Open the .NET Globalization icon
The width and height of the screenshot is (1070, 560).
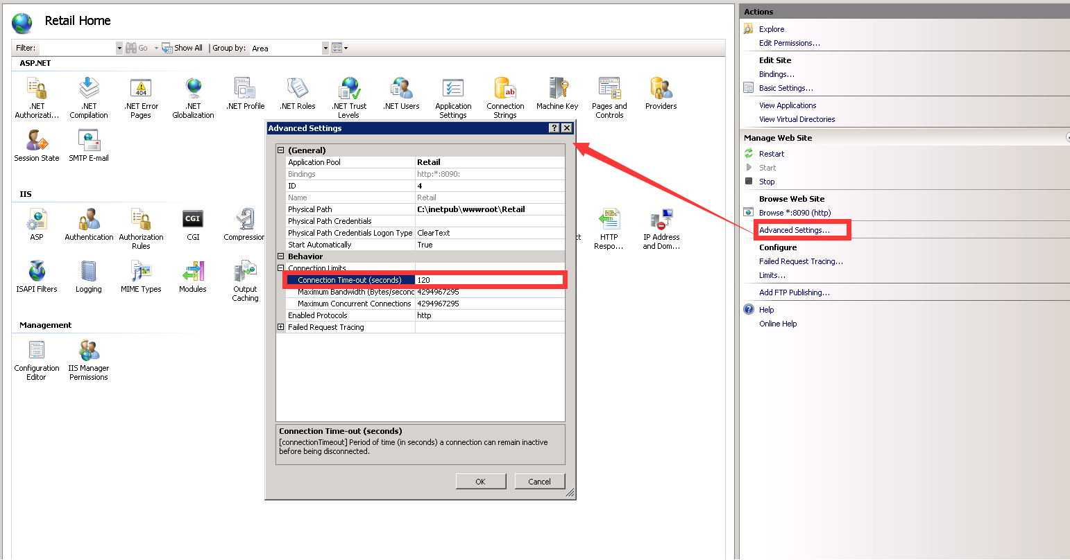(193, 97)
